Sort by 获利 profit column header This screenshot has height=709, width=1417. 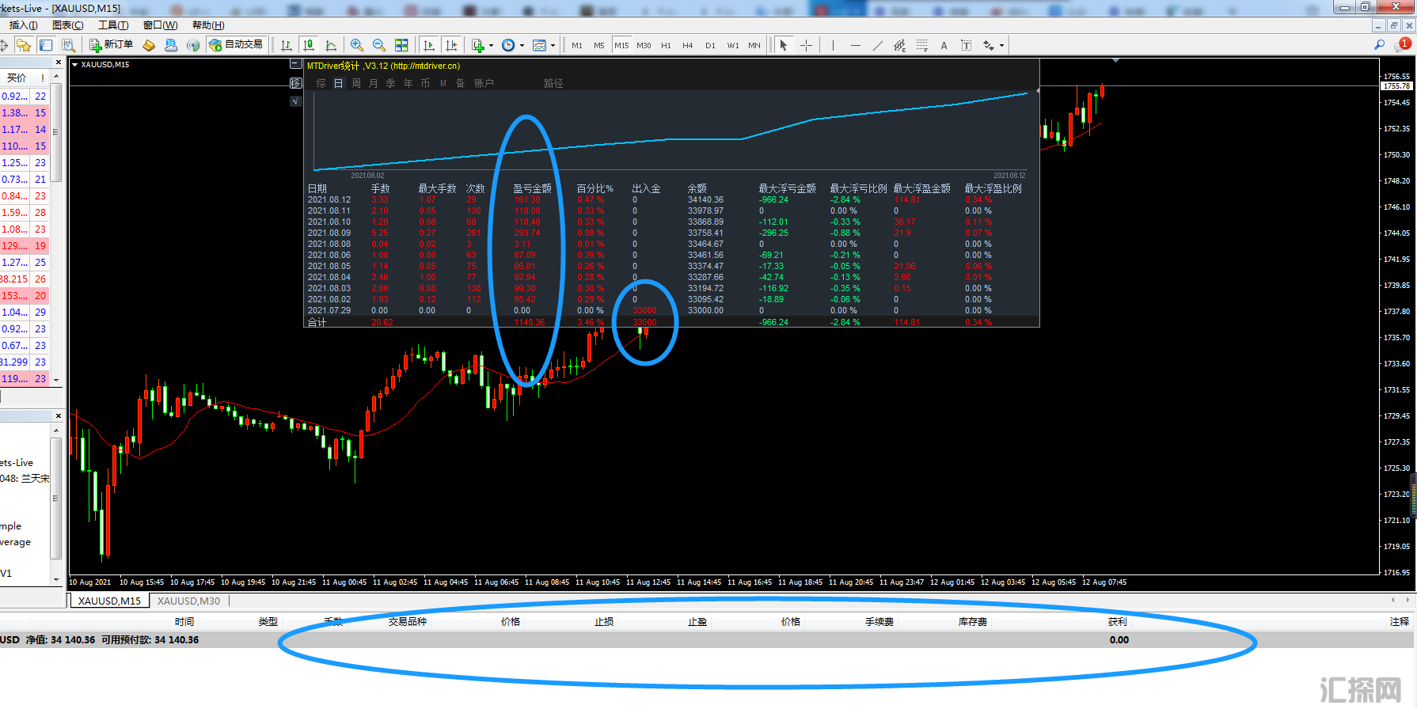(x=1117, y=622)
